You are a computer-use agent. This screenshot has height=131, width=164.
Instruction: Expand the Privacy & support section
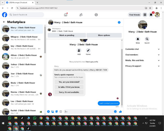click(x=142, y=66)
